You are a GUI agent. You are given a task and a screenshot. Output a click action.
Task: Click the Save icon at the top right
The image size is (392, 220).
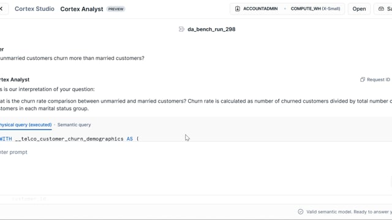pos(381,9)
